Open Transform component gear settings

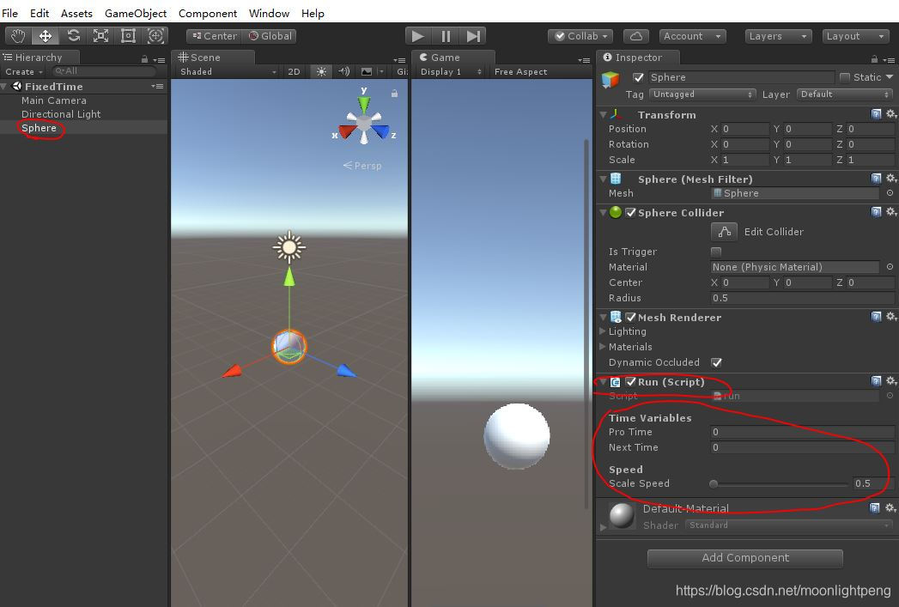[891, 114]
